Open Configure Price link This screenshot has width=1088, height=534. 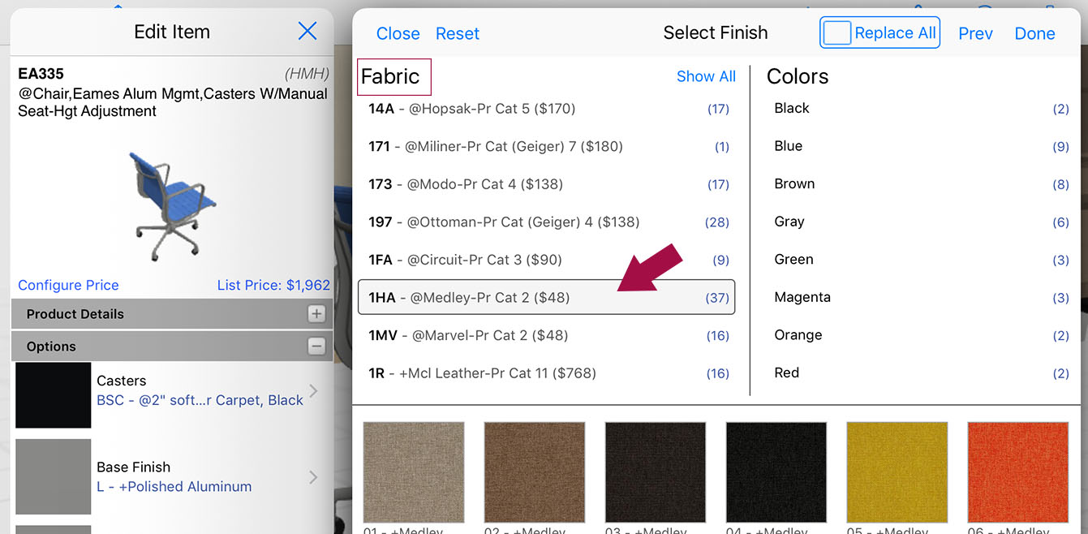(68, 285)
